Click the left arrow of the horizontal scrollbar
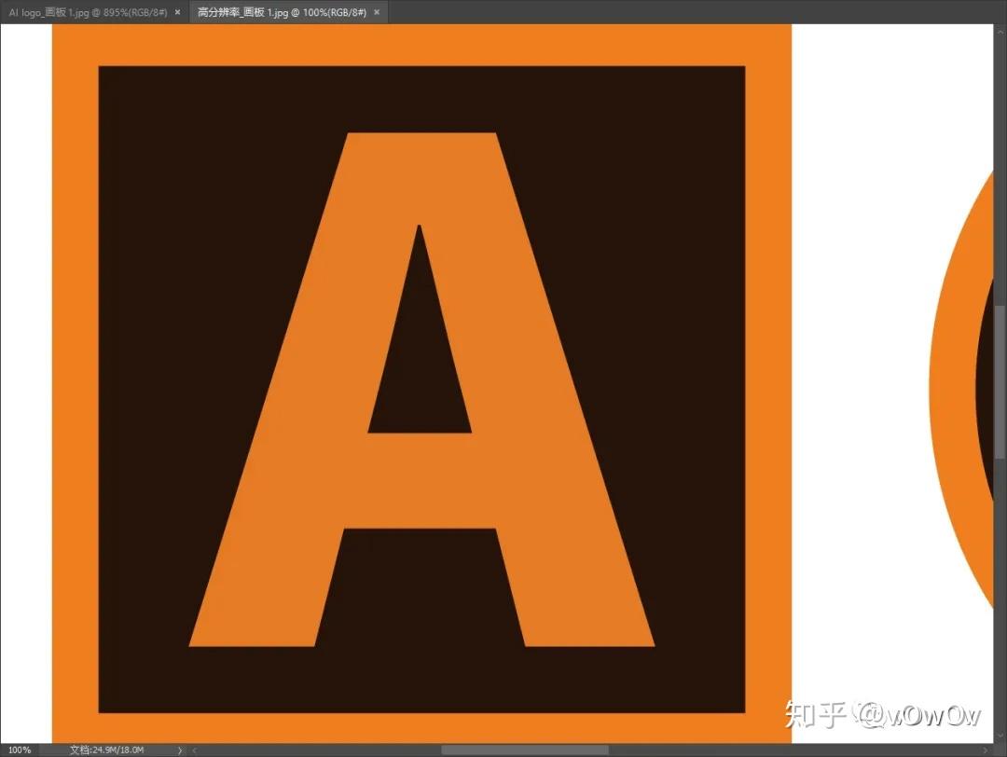This screenshot has height=757, width=1007. coord(194,749)
